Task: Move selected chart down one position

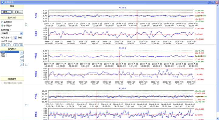Action: tap(22, 61)
